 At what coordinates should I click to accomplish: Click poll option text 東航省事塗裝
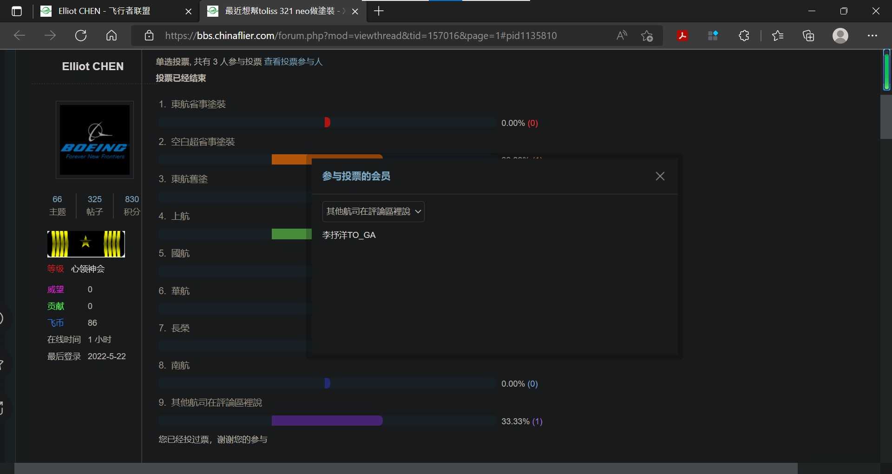[x=198, y=104]
